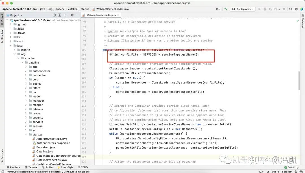The height and width of the screenshot is (173, 305).
Task: Click cursor position 123:1 in status bar
Action: [x=262, y=172]
